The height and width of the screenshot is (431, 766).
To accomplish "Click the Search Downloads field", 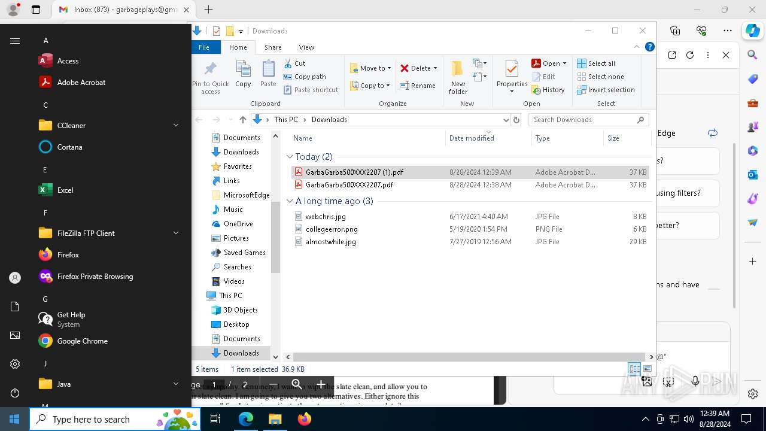I will click(589, 120).
